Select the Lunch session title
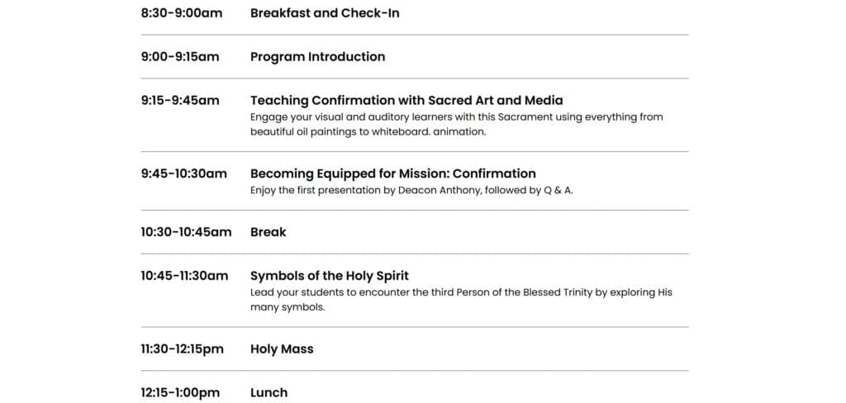The image size is (846, 403). pyautogui.click(x=269, y=393)
